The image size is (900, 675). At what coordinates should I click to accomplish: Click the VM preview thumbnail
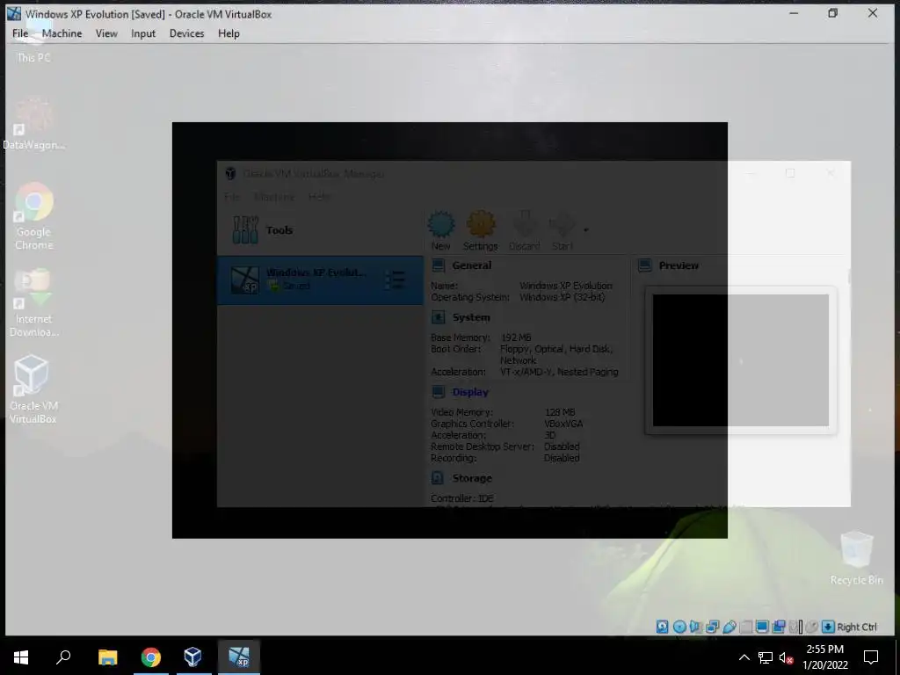[x=740, y=360]
